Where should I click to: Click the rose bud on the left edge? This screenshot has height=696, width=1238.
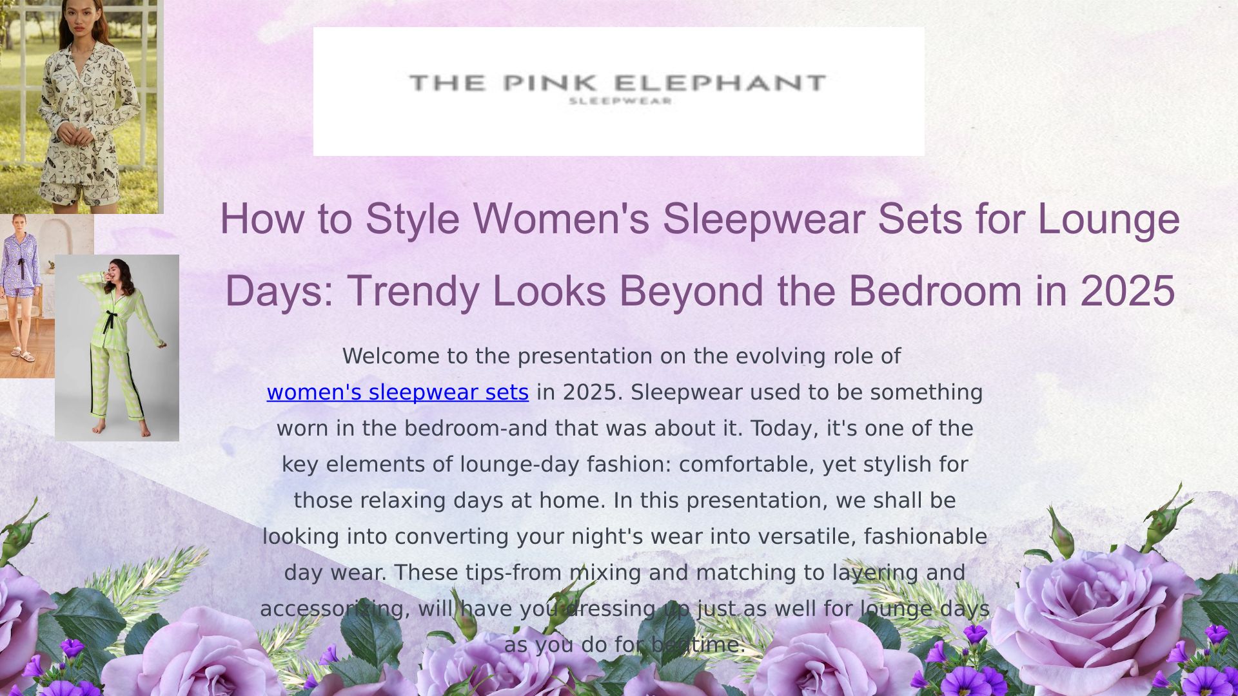[x=19, y=535]
